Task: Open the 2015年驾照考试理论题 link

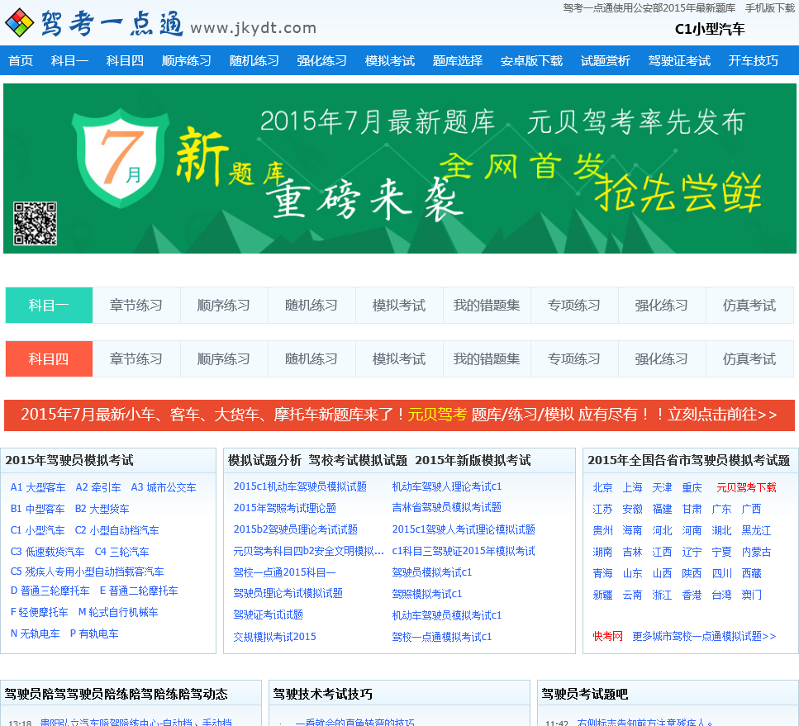Action: tap(285, 508)
